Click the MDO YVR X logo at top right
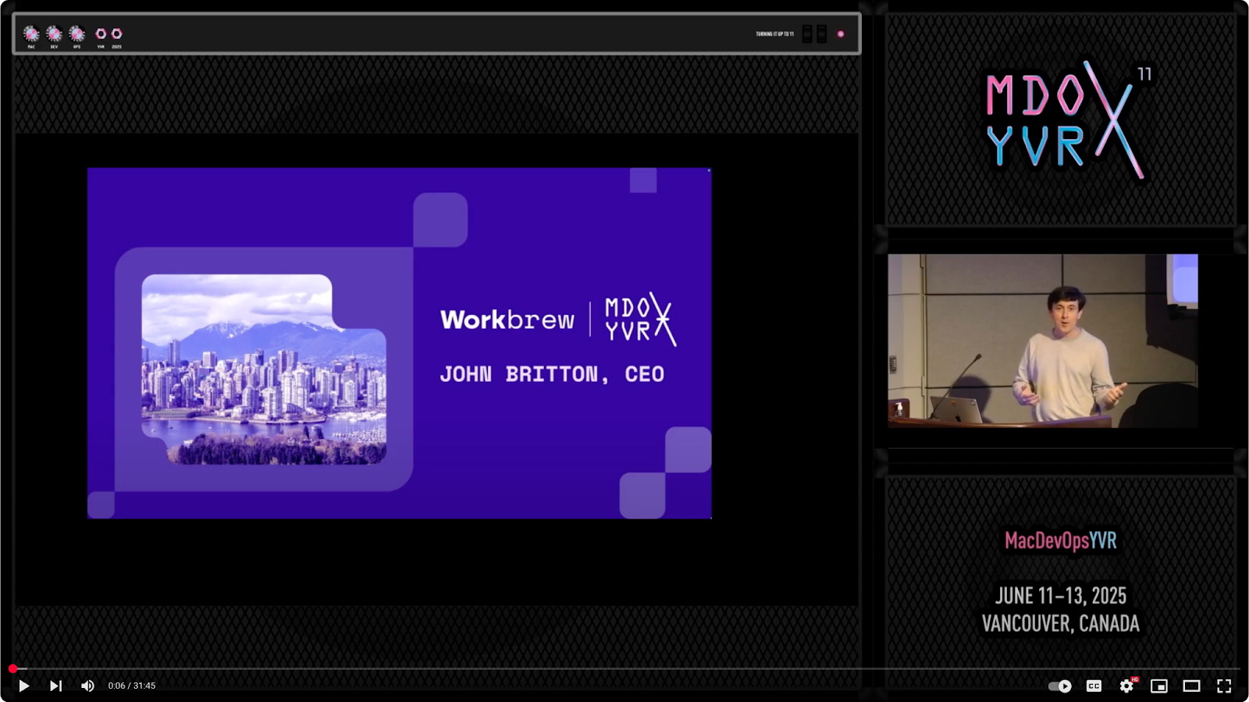 [x=1068, y=119]
